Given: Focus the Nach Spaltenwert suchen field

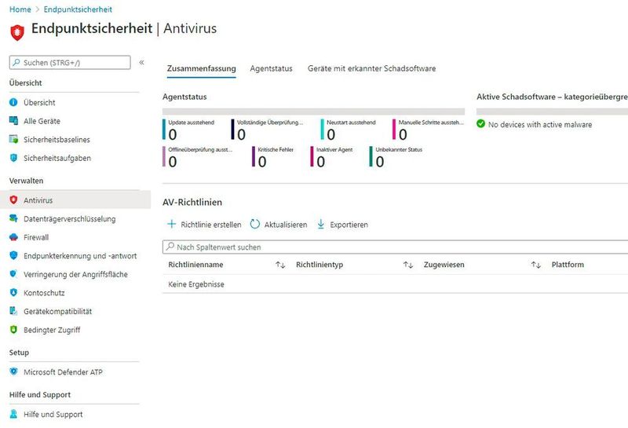Looking at the screenshot, I should (396, 247).
